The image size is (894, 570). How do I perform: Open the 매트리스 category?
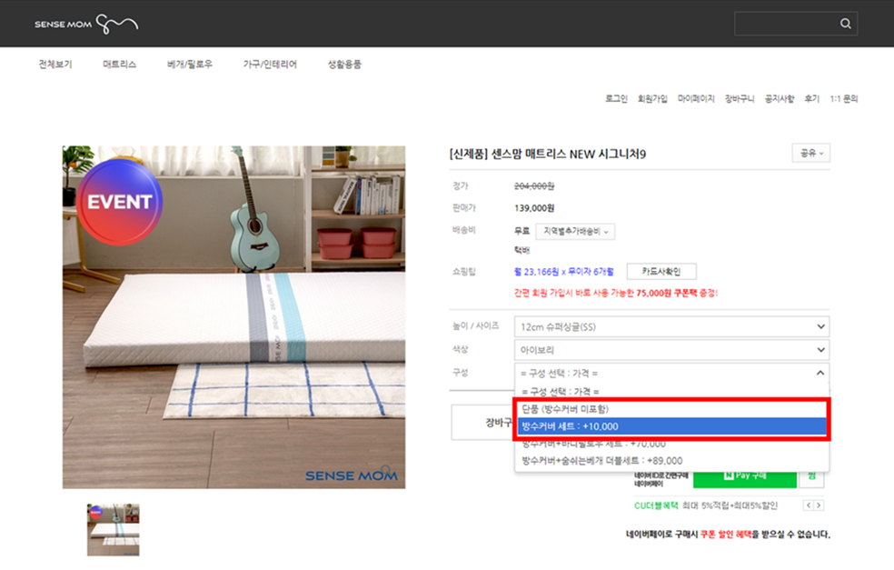pyautogui.click(x=119, y=64)
